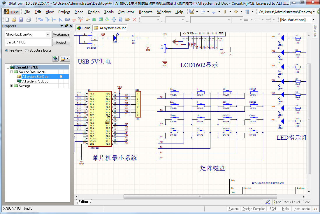
Task: Collapse the Source Documents folder
Action: (x=12, y=72)
